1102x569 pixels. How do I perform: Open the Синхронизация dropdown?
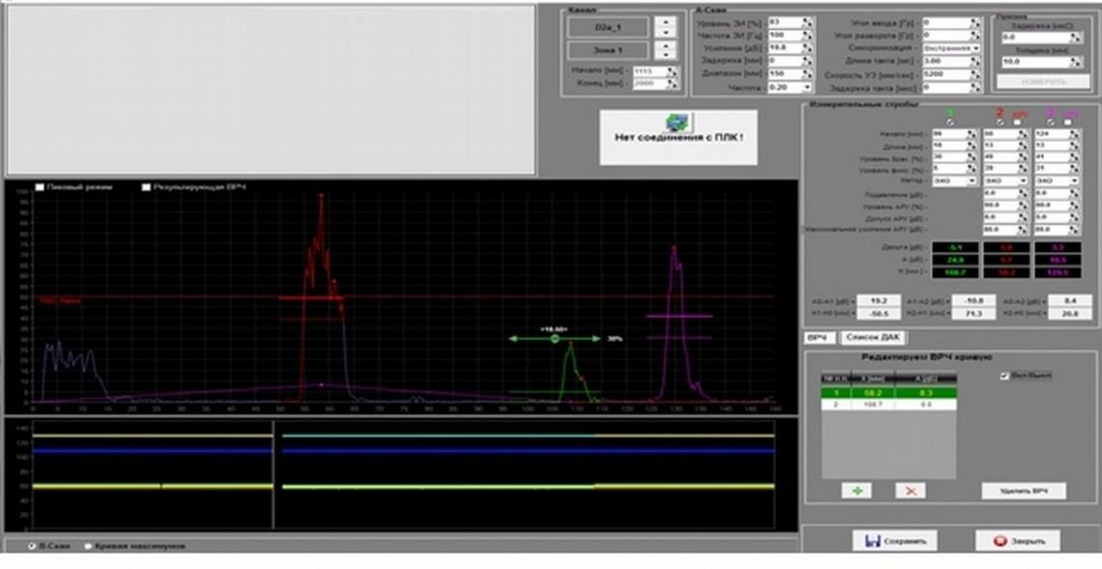coord(950,47)
